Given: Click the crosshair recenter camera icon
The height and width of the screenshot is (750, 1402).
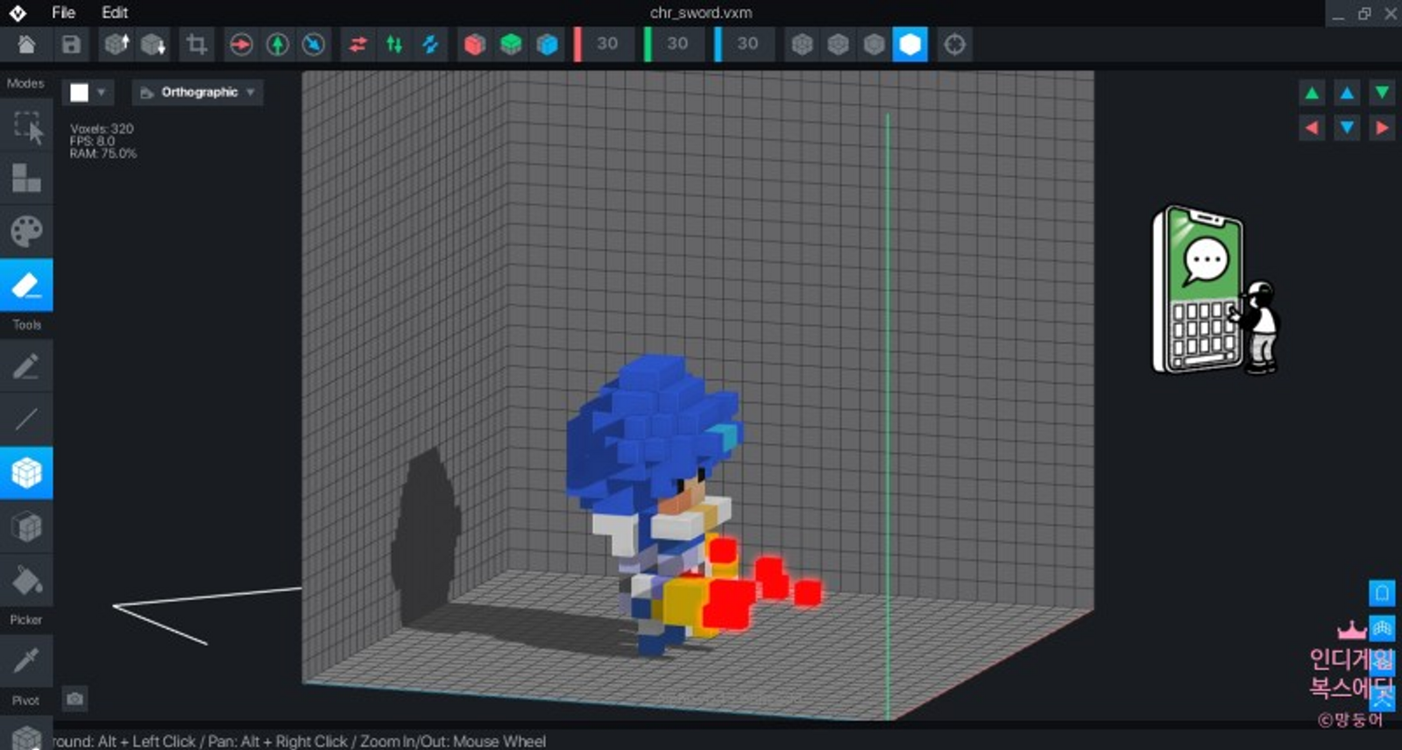Looking at the screenshot, I should pyautogui.click(x=955, y=45).
